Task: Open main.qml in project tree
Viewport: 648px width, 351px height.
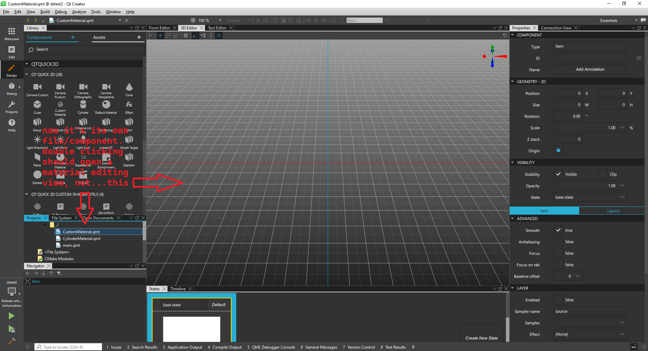Action: point(71,245)
